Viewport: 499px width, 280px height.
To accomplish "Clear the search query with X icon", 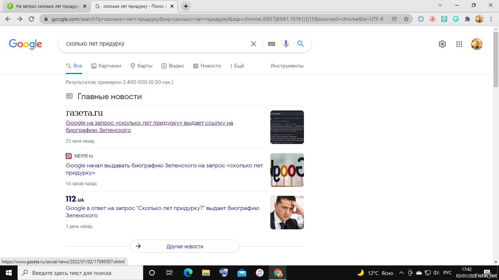I will coord(253,44).
